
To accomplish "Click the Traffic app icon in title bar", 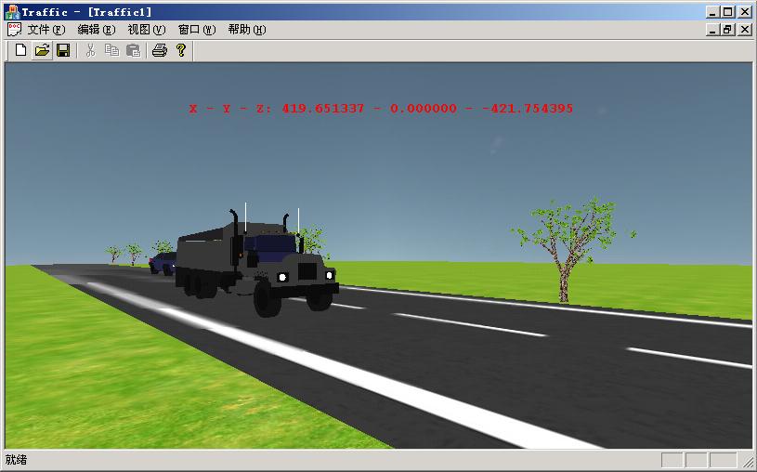I will point(12,12).
